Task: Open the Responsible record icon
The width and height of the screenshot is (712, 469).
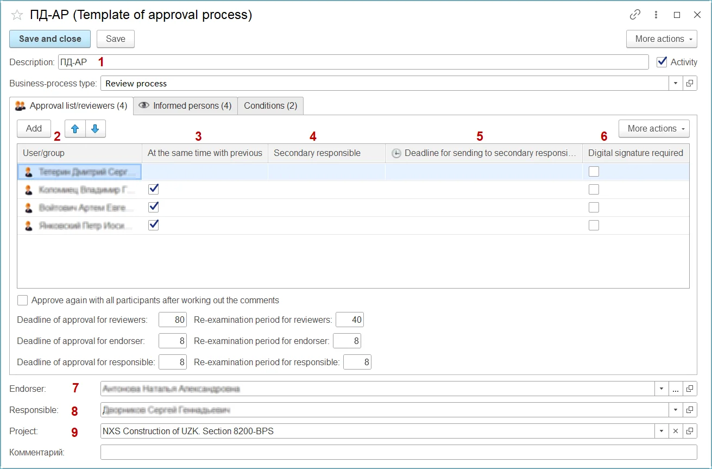Action: coord(690,410)
